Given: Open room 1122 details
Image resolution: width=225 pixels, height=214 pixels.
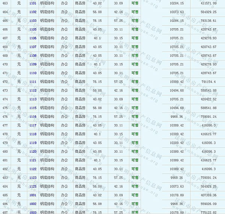Looking at the screenshot, I should pyautogui.click(x=33, y=169).
